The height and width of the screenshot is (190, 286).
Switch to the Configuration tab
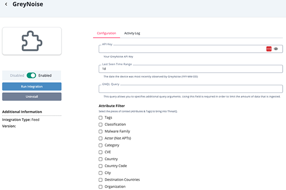106,33
